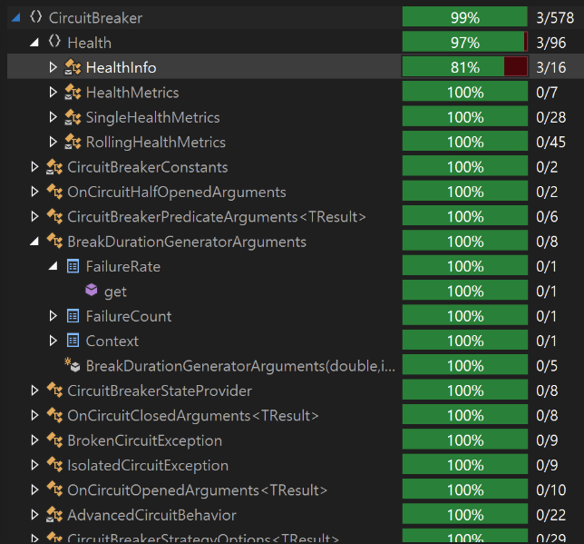Click the CircuitBreakerPredicateArguments class icon
This screenshot has height=544, width=584.
(x=54, y=217)
